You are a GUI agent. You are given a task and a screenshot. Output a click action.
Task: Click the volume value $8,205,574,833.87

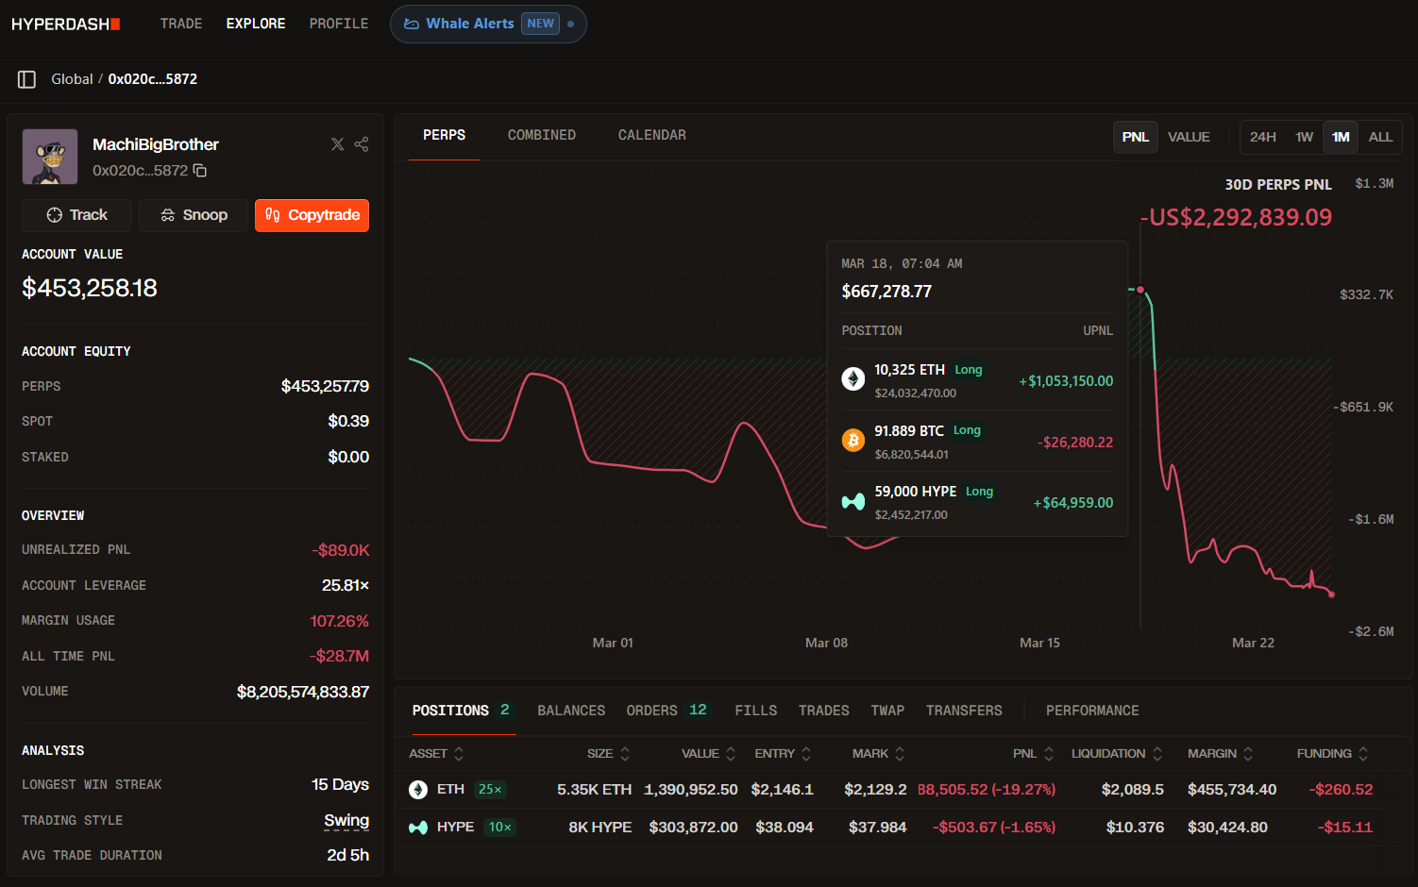pos(303,693)
